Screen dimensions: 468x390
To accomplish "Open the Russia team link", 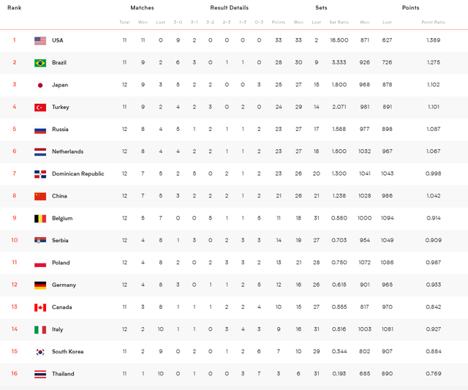I will tap(60, 130).
